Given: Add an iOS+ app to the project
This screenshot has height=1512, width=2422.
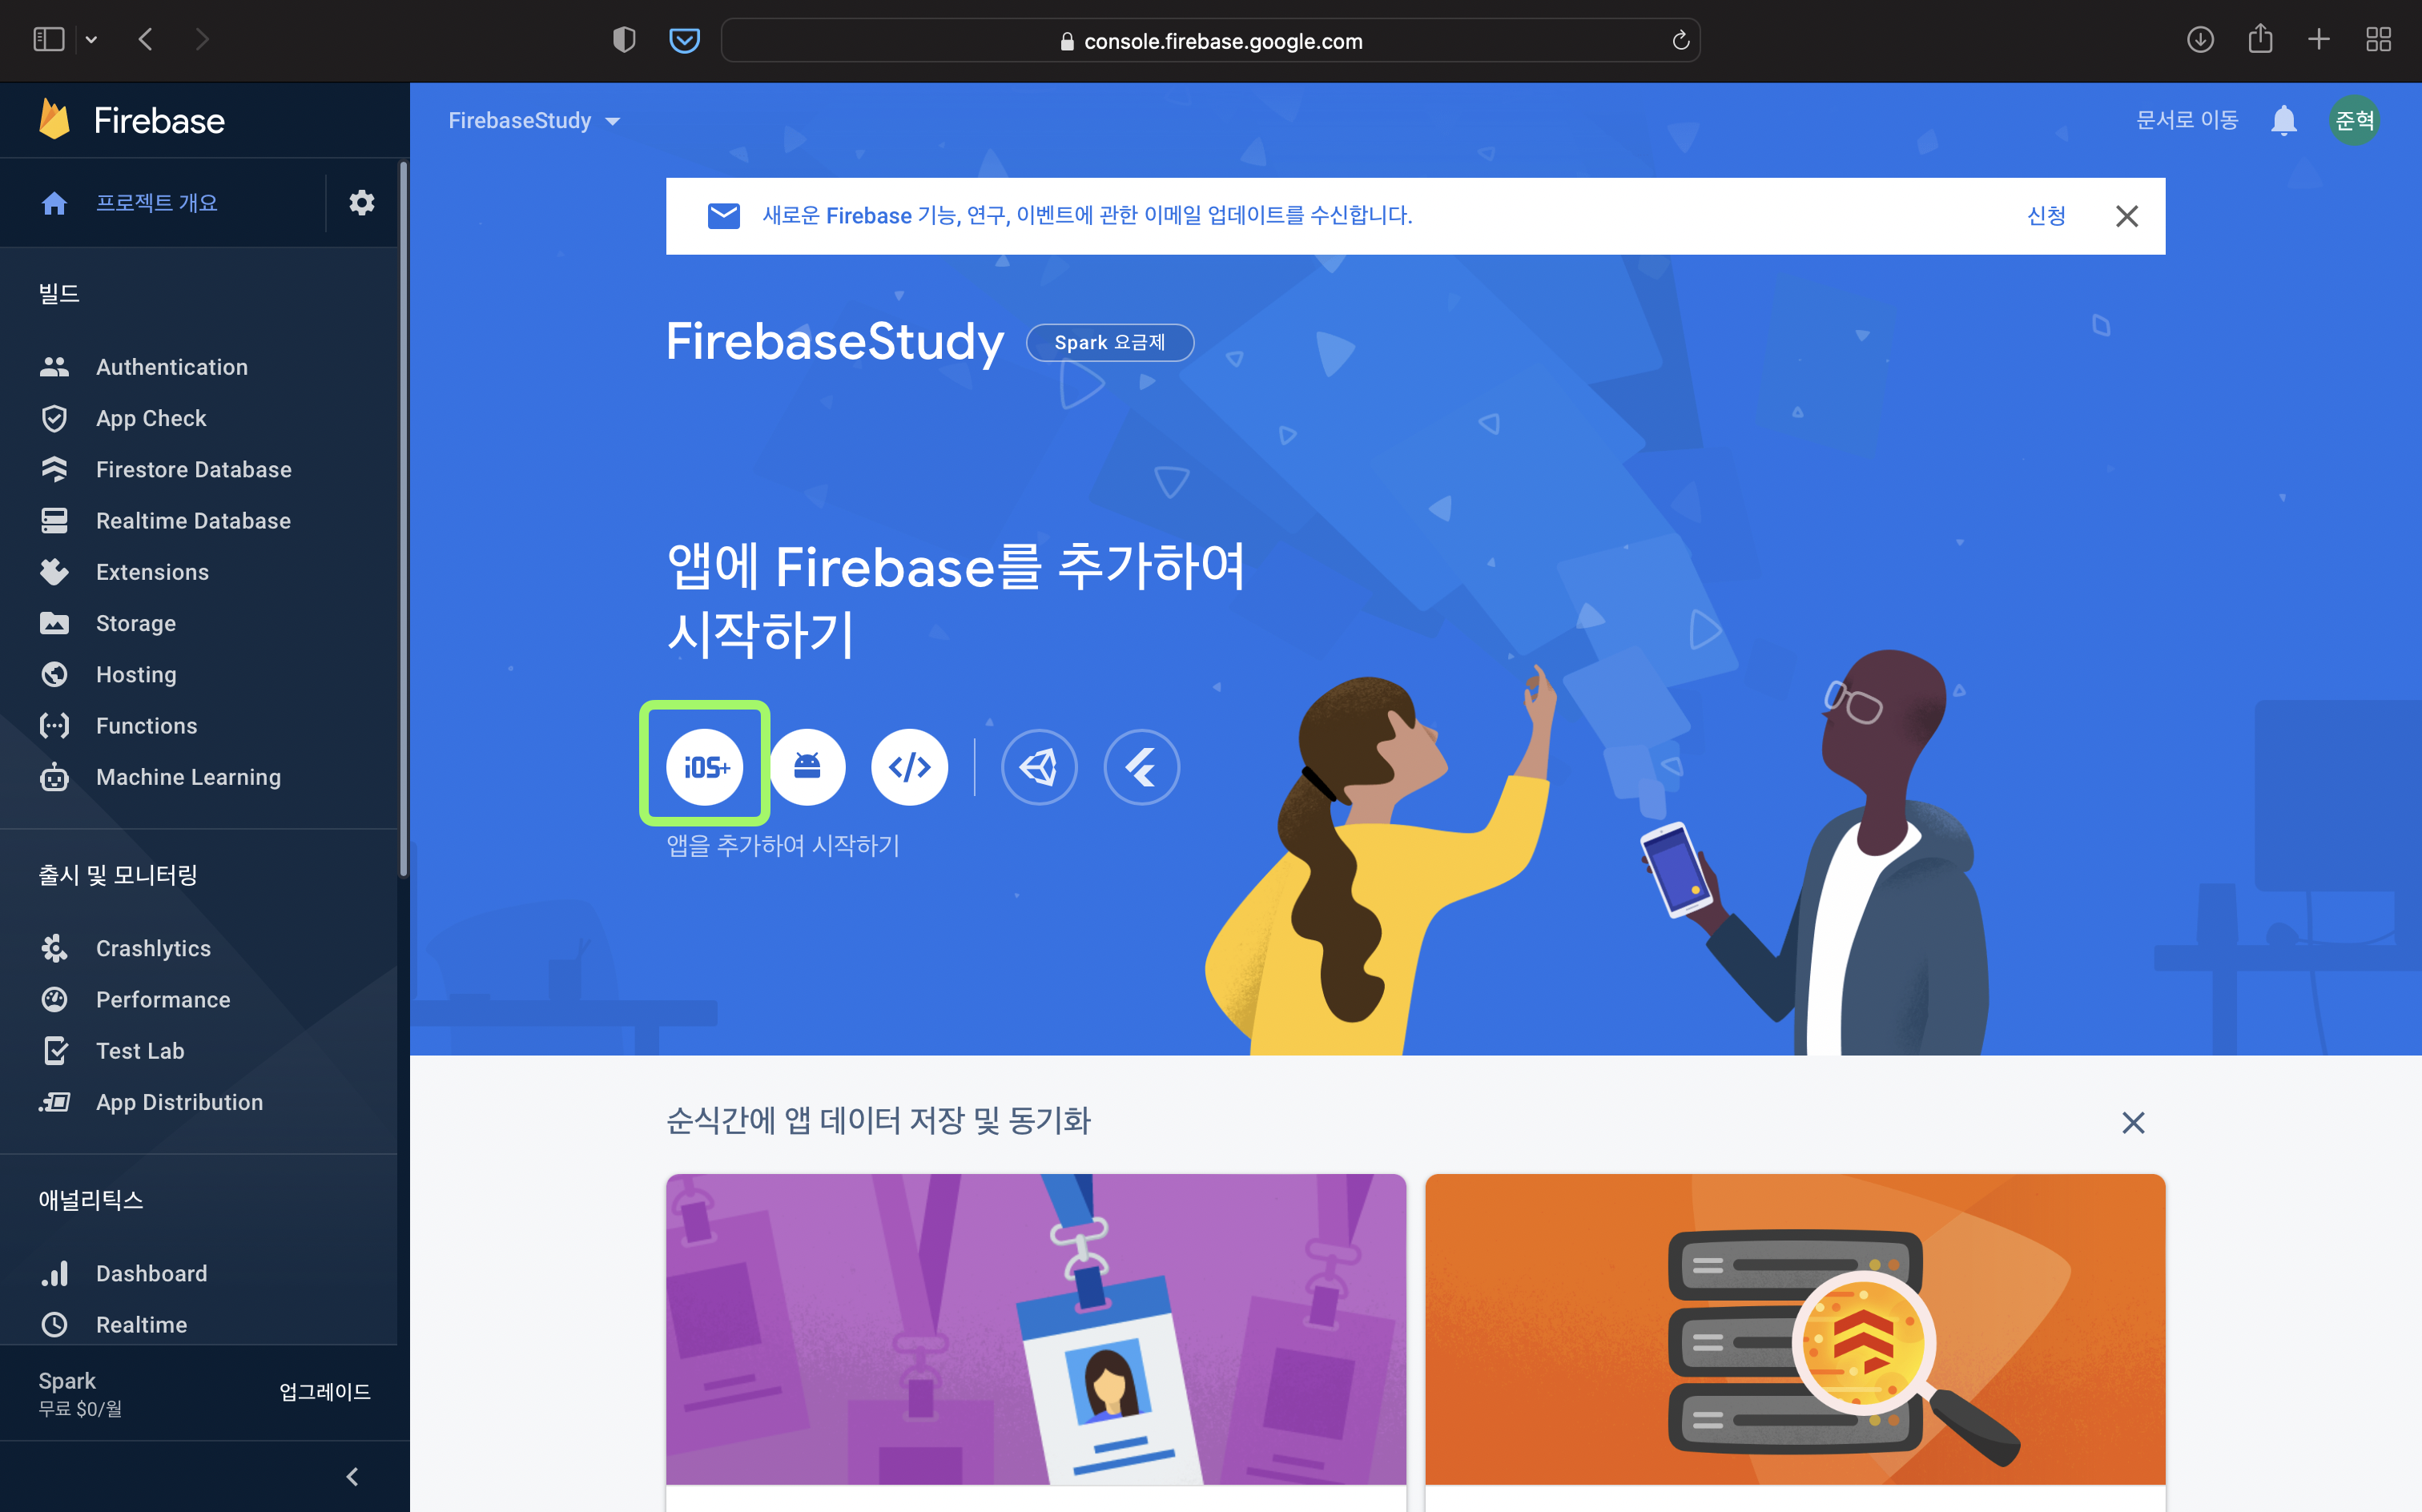Looking at the screenshot, I should click(705, 767).
